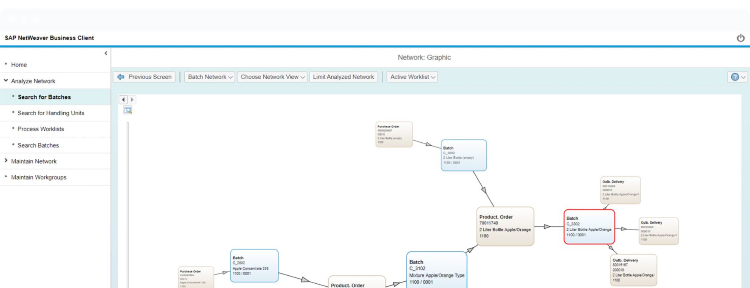Open Search for Handling Units

click(x=51, y=113)
